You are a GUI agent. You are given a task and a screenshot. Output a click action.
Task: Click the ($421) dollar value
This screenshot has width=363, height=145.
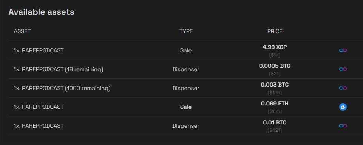275,130
